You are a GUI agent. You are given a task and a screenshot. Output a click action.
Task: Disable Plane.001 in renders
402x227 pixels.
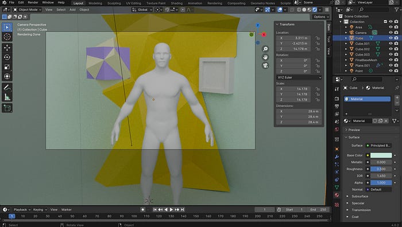[396, 65]
